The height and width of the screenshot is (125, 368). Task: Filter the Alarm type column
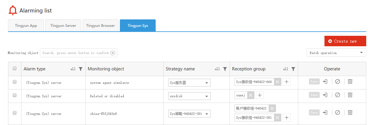pos(81,69)
